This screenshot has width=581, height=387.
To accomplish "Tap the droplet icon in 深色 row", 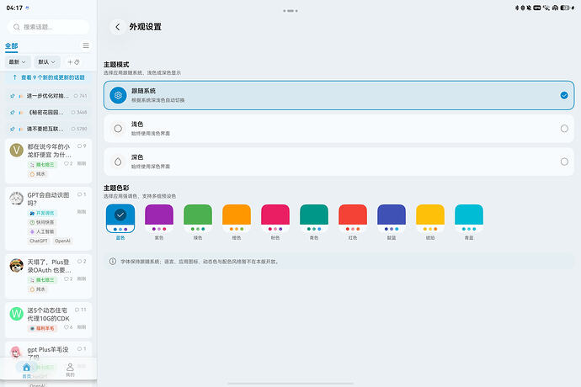I will pos(118,162).
